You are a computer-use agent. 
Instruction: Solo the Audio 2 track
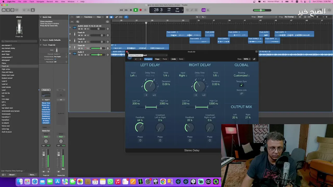tap(82, 55)
